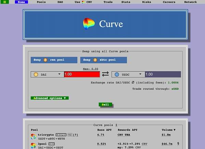Open the green hamburger menu
This screenshot has width=205, height=149.
point(4,2)
